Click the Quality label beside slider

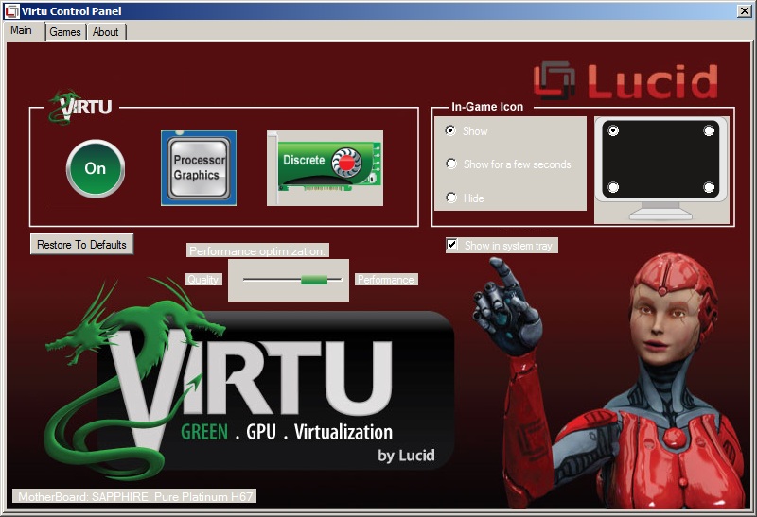coord(203,280)
